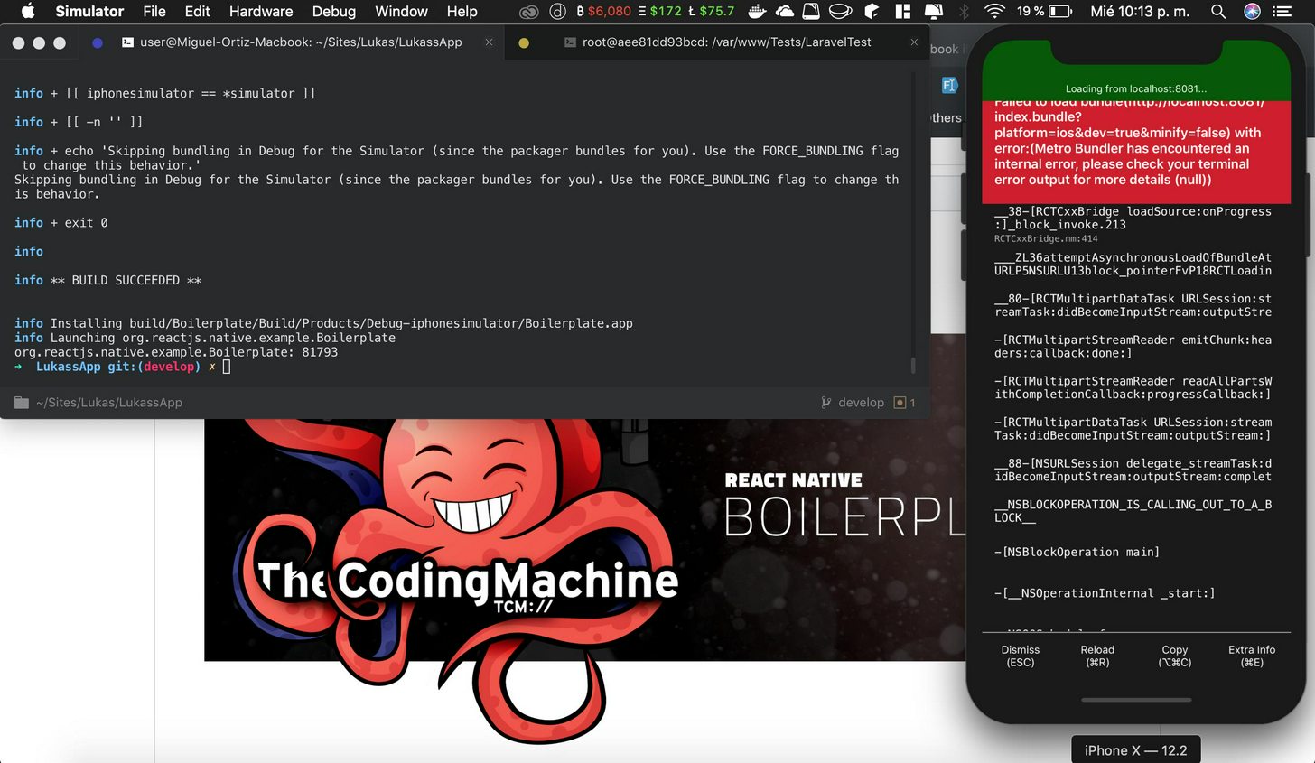
Task: Click the window tiling grid menu bar icon
Action: click(x=902, y=12)
